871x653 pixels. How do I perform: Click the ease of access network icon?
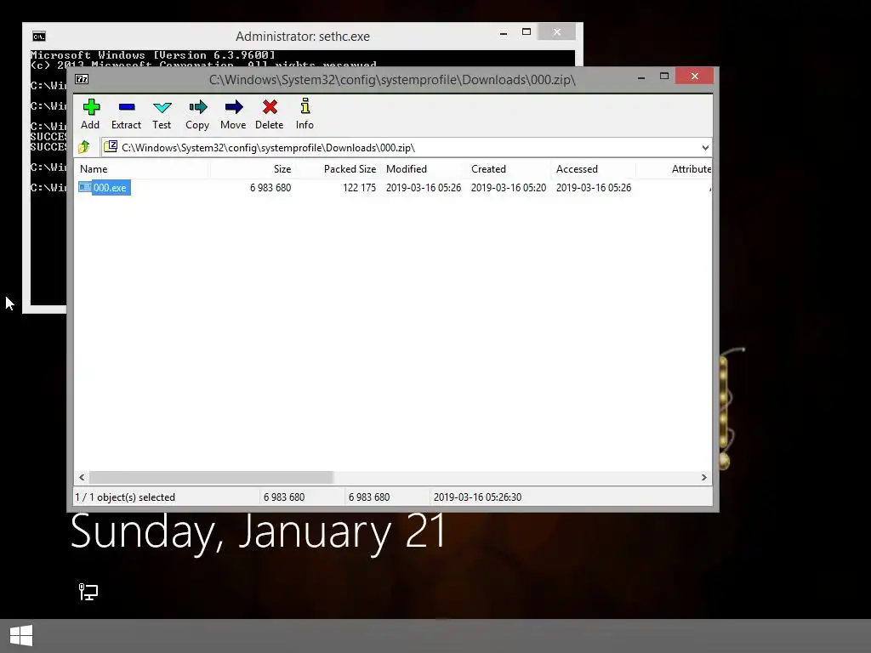[x=88, y=592]
